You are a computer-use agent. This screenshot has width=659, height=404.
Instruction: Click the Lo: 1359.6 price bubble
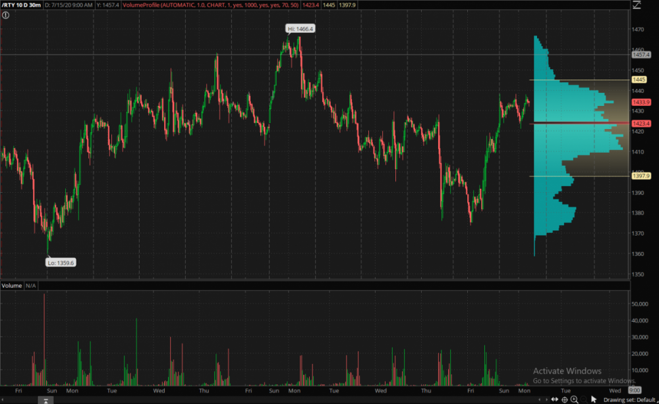[x=61, y=262]
